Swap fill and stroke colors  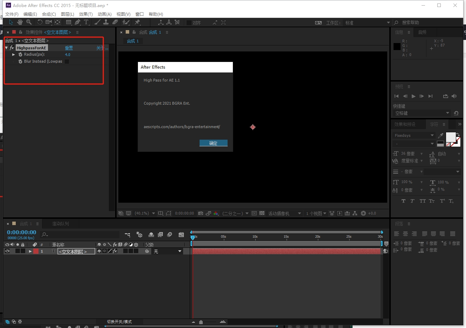[458, 134]
